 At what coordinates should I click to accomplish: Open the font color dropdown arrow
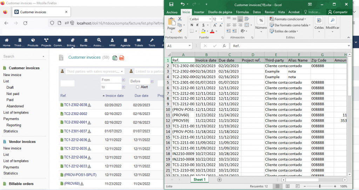216,31
